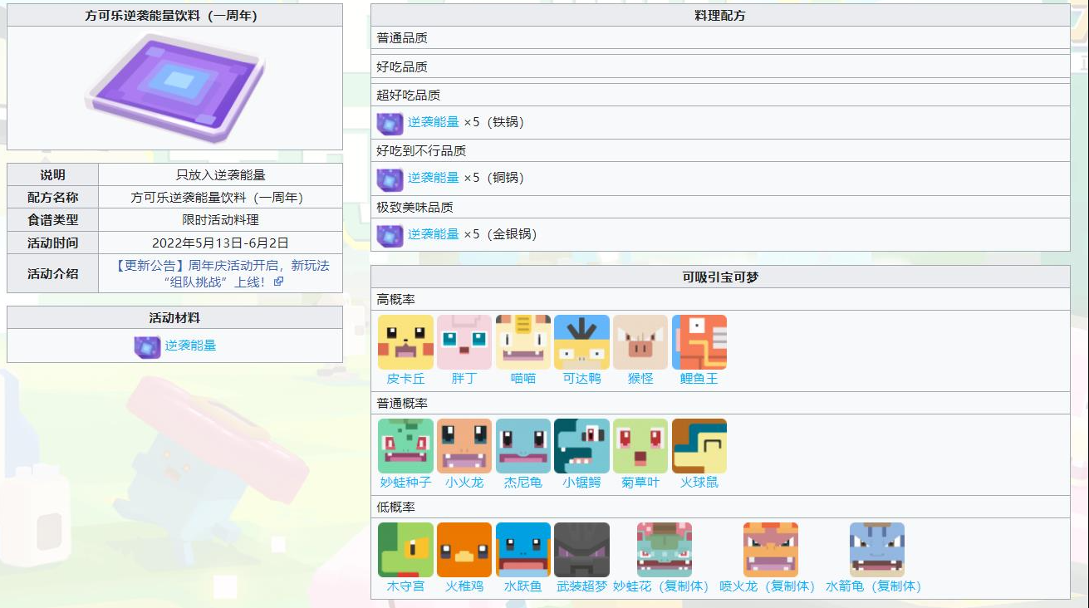Open the 猴怪 text link
The image size is (1089, 608).
[x=640, y=379]
